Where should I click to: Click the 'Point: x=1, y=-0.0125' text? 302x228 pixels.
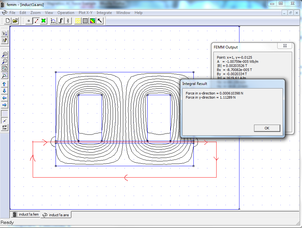coord(234,57)
